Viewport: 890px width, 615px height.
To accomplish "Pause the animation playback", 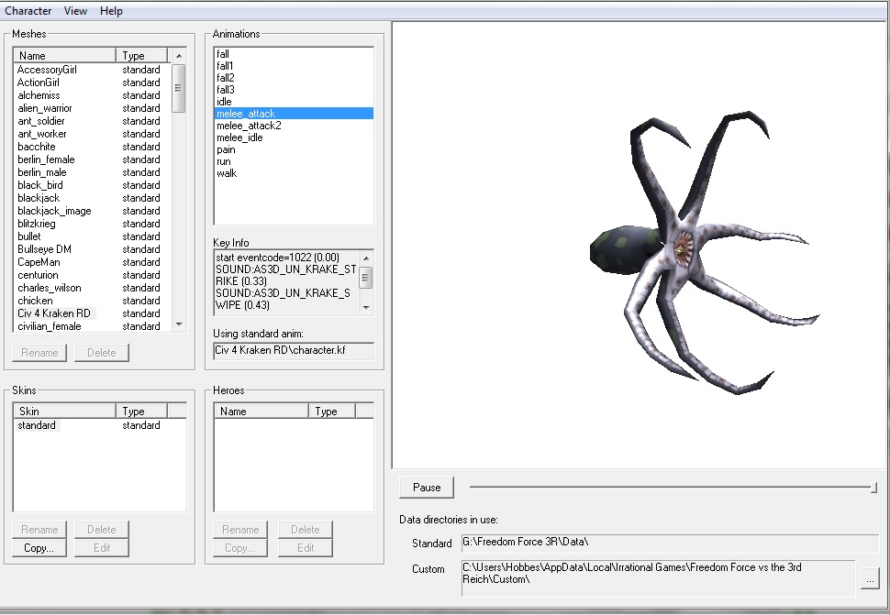I will tap(427, 488).
